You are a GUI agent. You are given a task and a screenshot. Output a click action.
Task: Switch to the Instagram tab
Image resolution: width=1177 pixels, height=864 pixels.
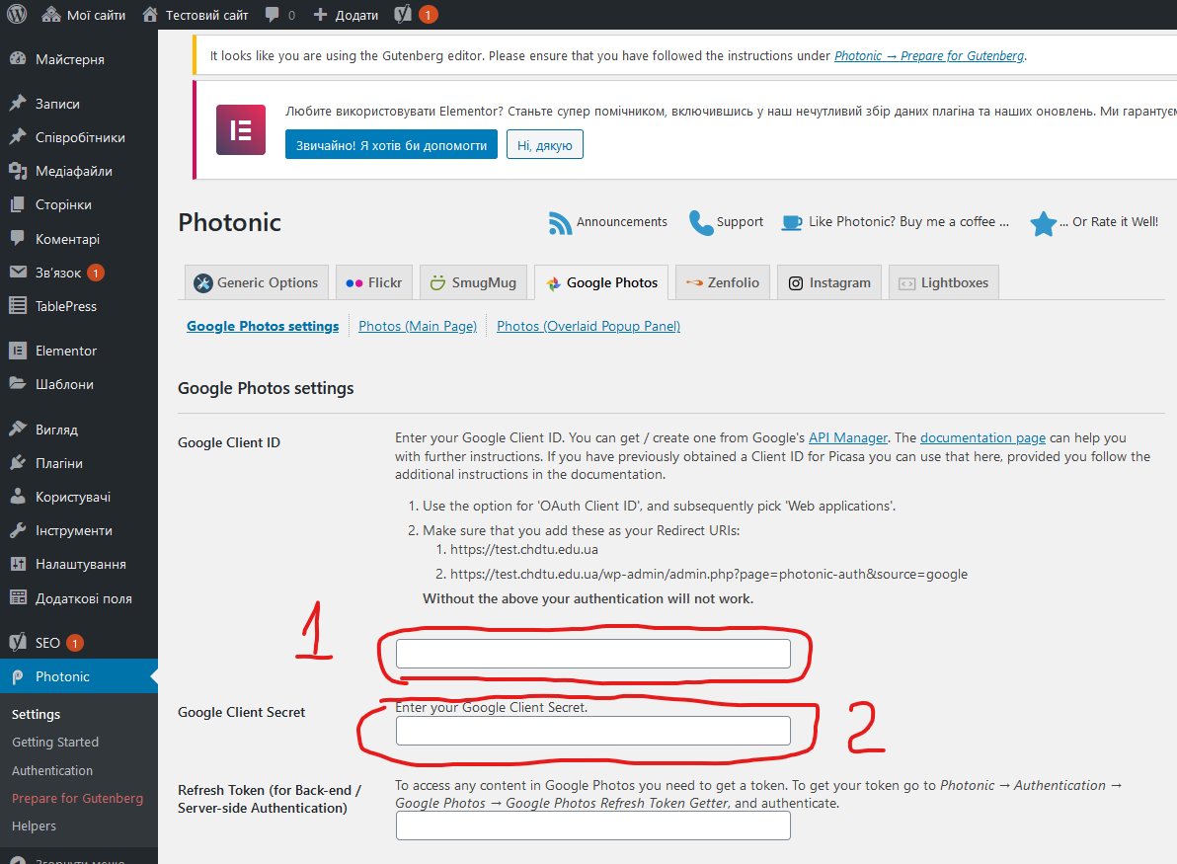(829, 282)
